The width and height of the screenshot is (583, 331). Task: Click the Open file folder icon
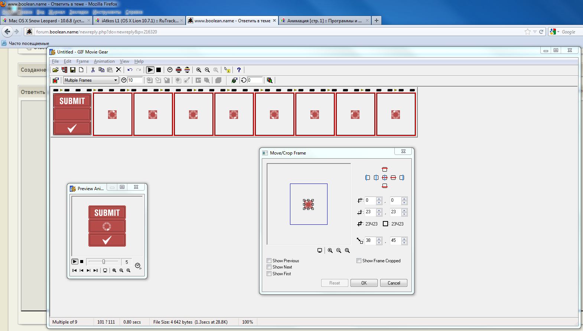[x=55, y=70]
